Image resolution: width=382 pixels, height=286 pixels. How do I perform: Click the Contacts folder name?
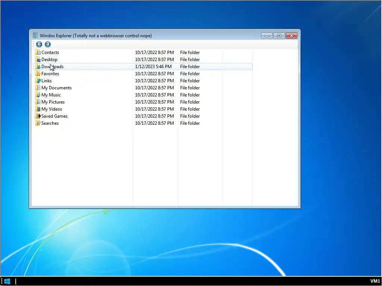point(50,52)
